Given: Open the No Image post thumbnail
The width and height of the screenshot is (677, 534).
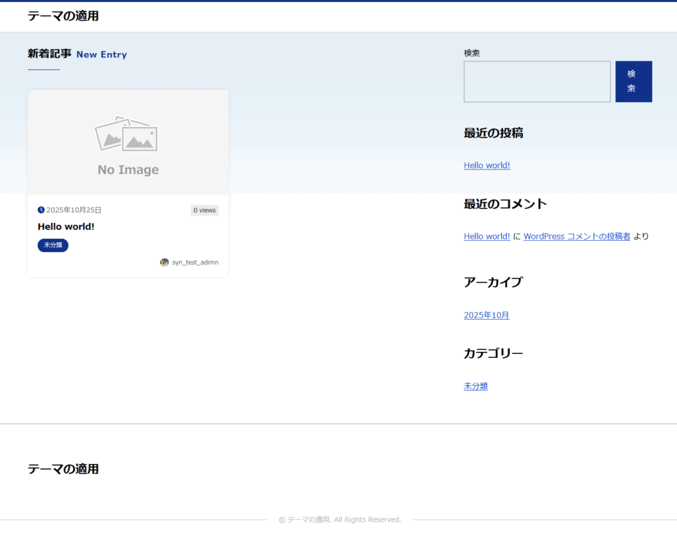Looking at the screenshot, I should pyautogui.click(x=128, y=142).
